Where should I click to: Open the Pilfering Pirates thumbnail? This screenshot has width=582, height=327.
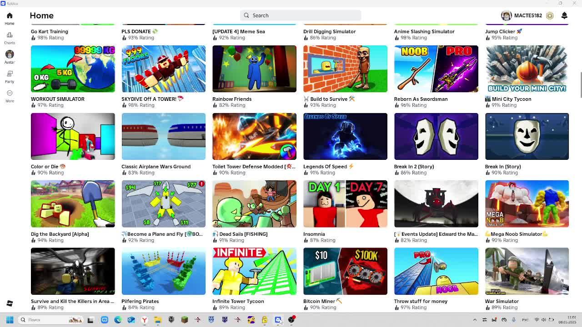tap(163, 271)
